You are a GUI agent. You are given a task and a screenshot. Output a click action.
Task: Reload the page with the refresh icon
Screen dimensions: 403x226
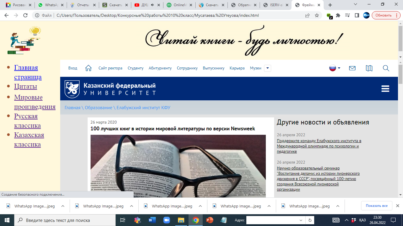click(25, 15)
